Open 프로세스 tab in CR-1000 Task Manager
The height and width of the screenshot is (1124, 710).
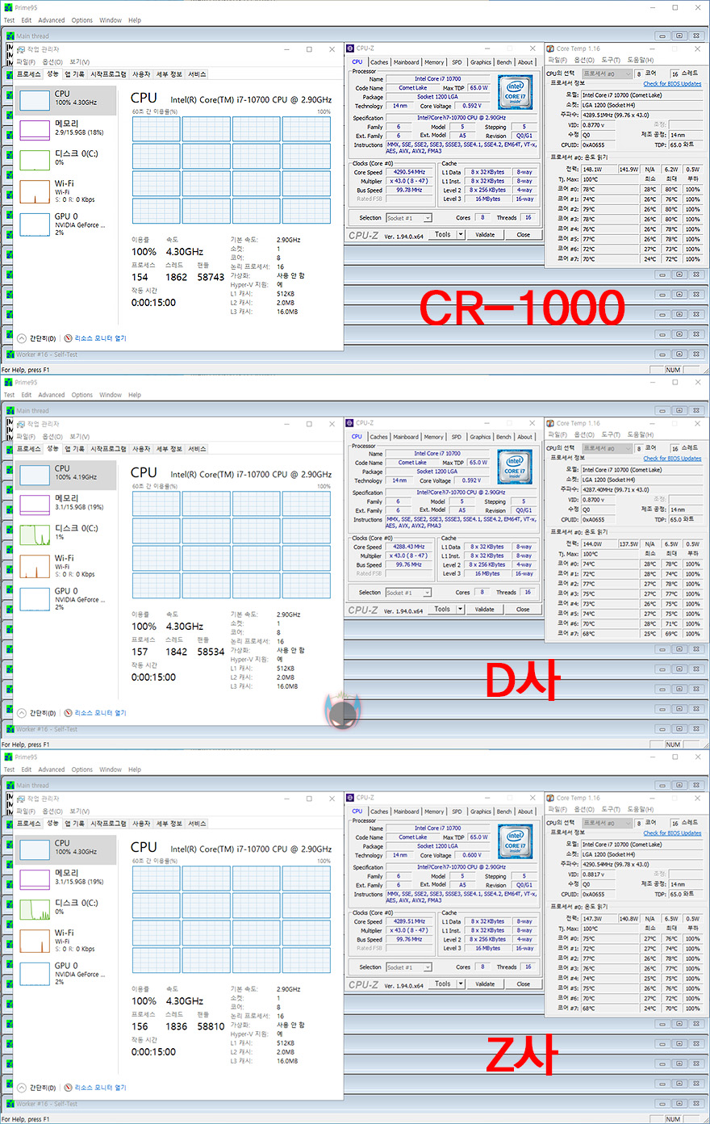28,74
